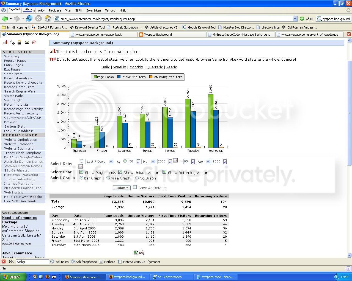The width and height of the screenshot is (352, 281).
Task: Open the bo - Conversation taskbar window
Action: click(172, 277)
